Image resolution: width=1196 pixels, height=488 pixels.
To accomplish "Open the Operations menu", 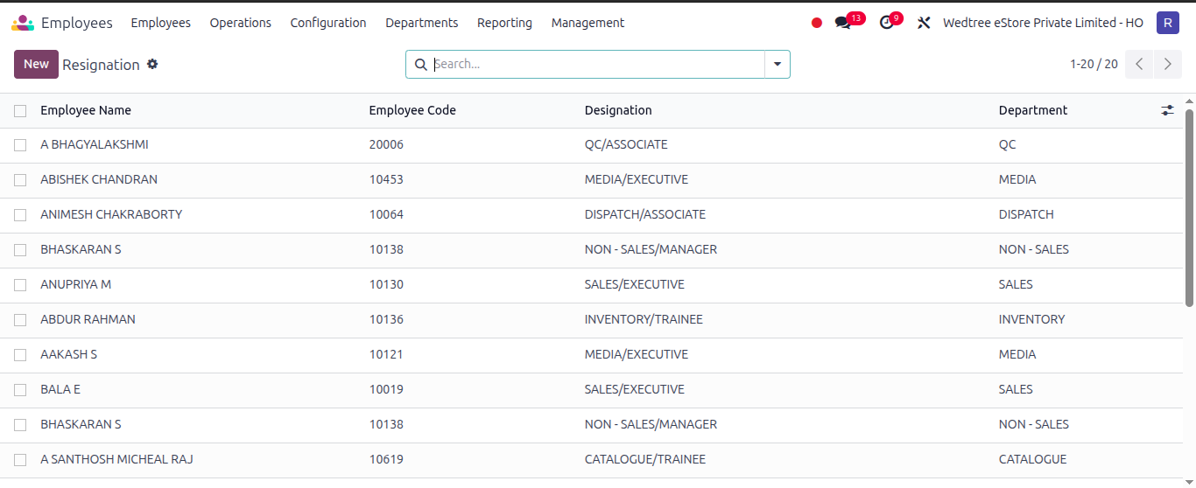I will point(241,23).
